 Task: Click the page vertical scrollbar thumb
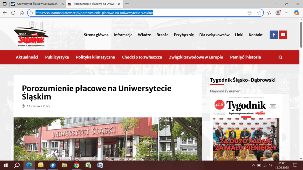(x=301, y=35)
